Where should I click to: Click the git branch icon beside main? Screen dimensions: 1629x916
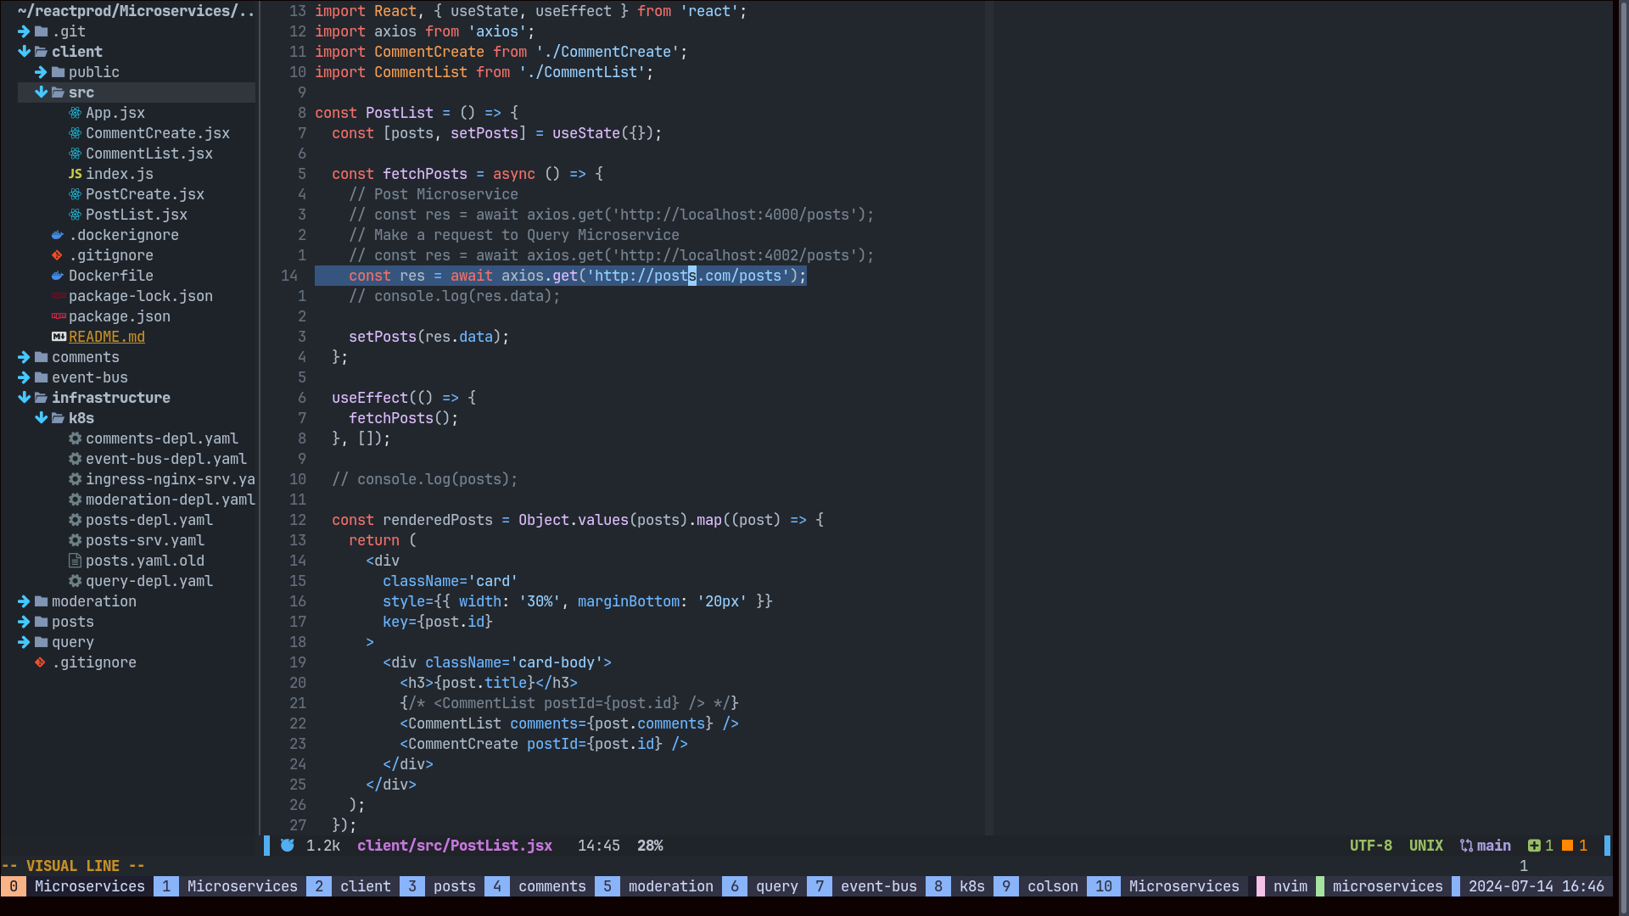tap(1466, 846)
